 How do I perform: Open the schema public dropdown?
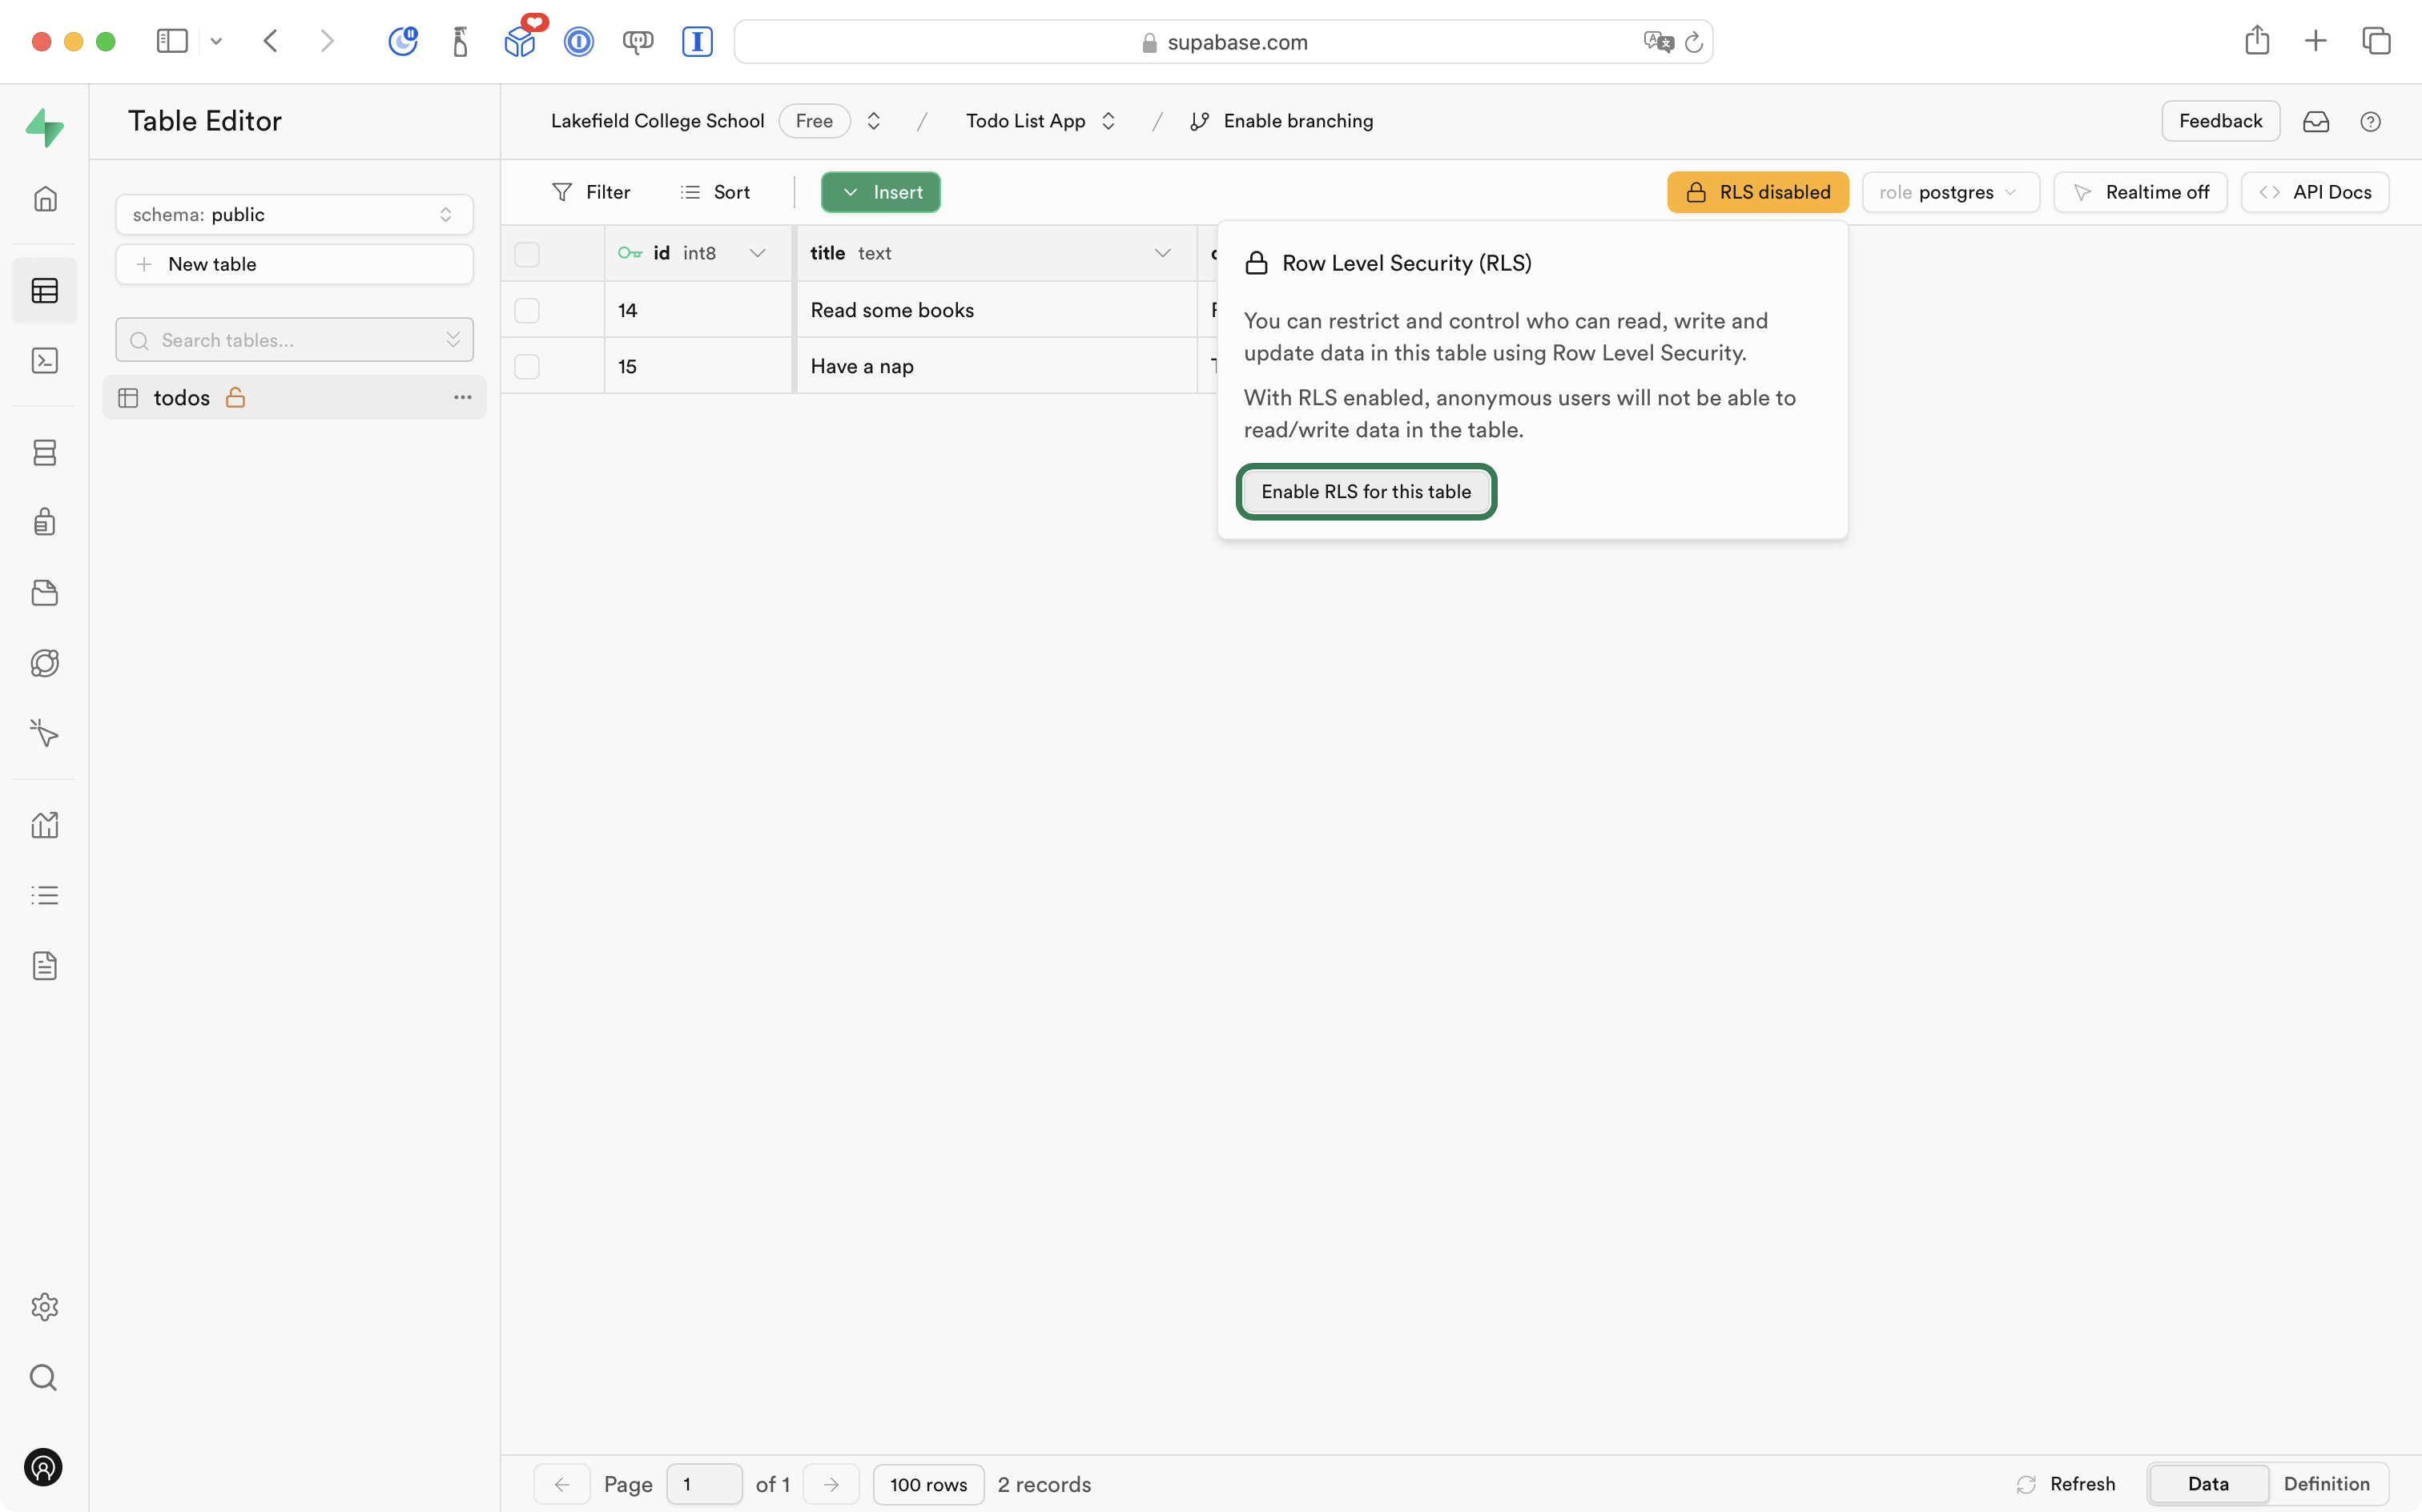click(x=294, y=215)
